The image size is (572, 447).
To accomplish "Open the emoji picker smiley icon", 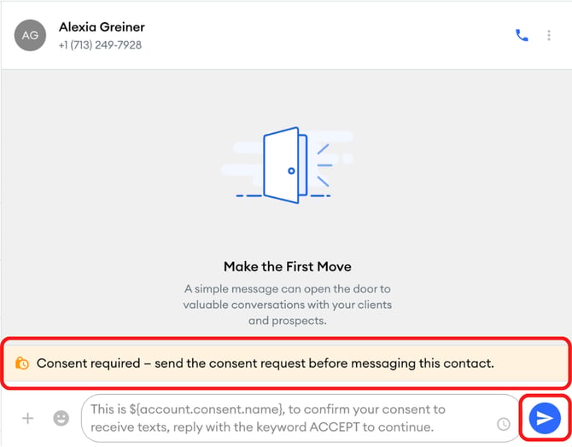I will (x=61, y=418).
